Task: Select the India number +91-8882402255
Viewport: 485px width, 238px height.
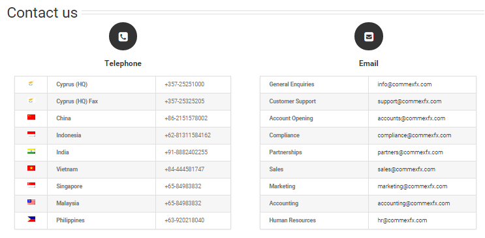Action: point(186,152)
